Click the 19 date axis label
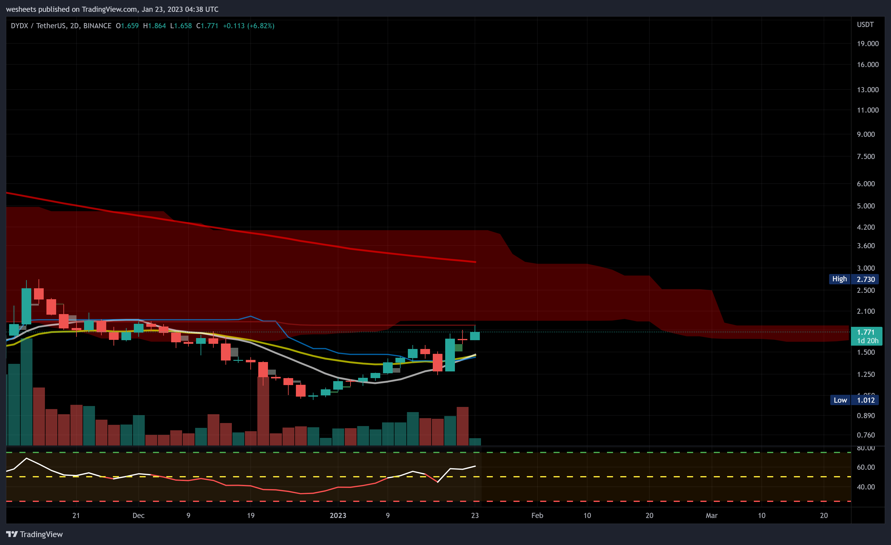Screen dimensions: 891x545 click(251, 515)
